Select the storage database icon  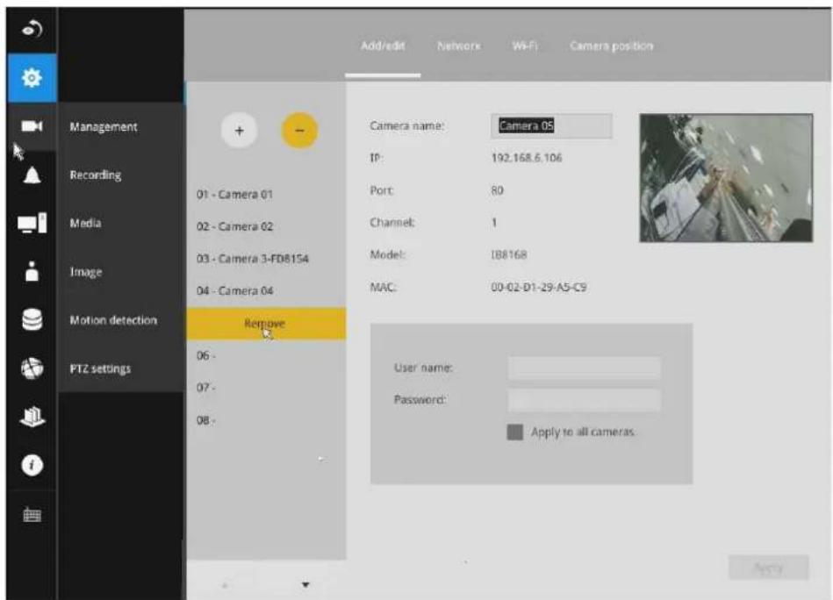click(x=32, y=319)
